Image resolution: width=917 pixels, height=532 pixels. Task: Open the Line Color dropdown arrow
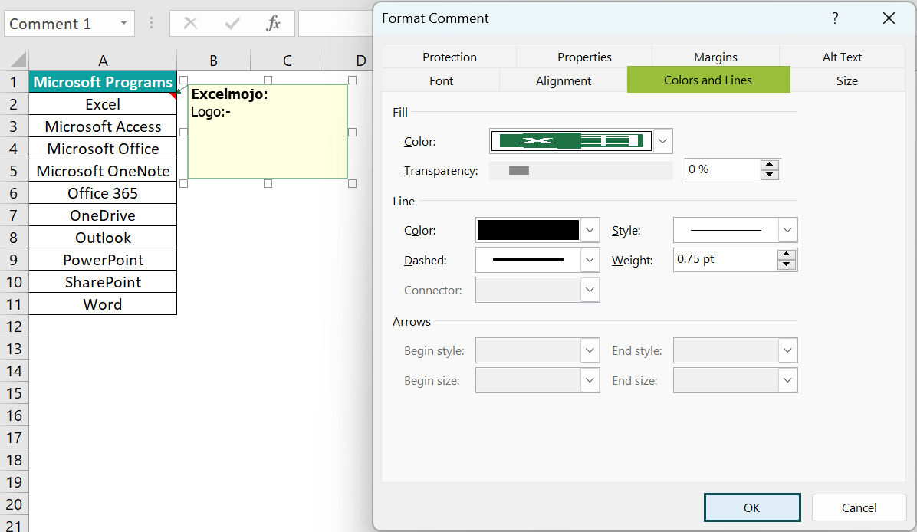pos(590,230)
